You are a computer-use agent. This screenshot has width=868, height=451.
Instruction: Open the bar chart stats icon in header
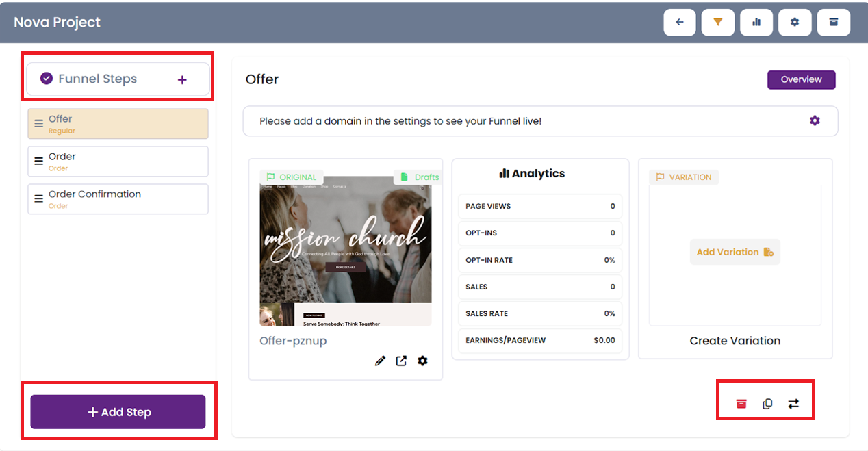click(x=756, y=23)
